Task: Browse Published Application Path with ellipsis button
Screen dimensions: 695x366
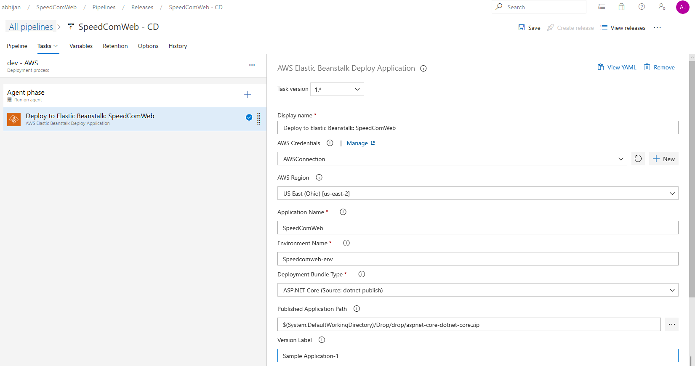Action: click(671, 324)
